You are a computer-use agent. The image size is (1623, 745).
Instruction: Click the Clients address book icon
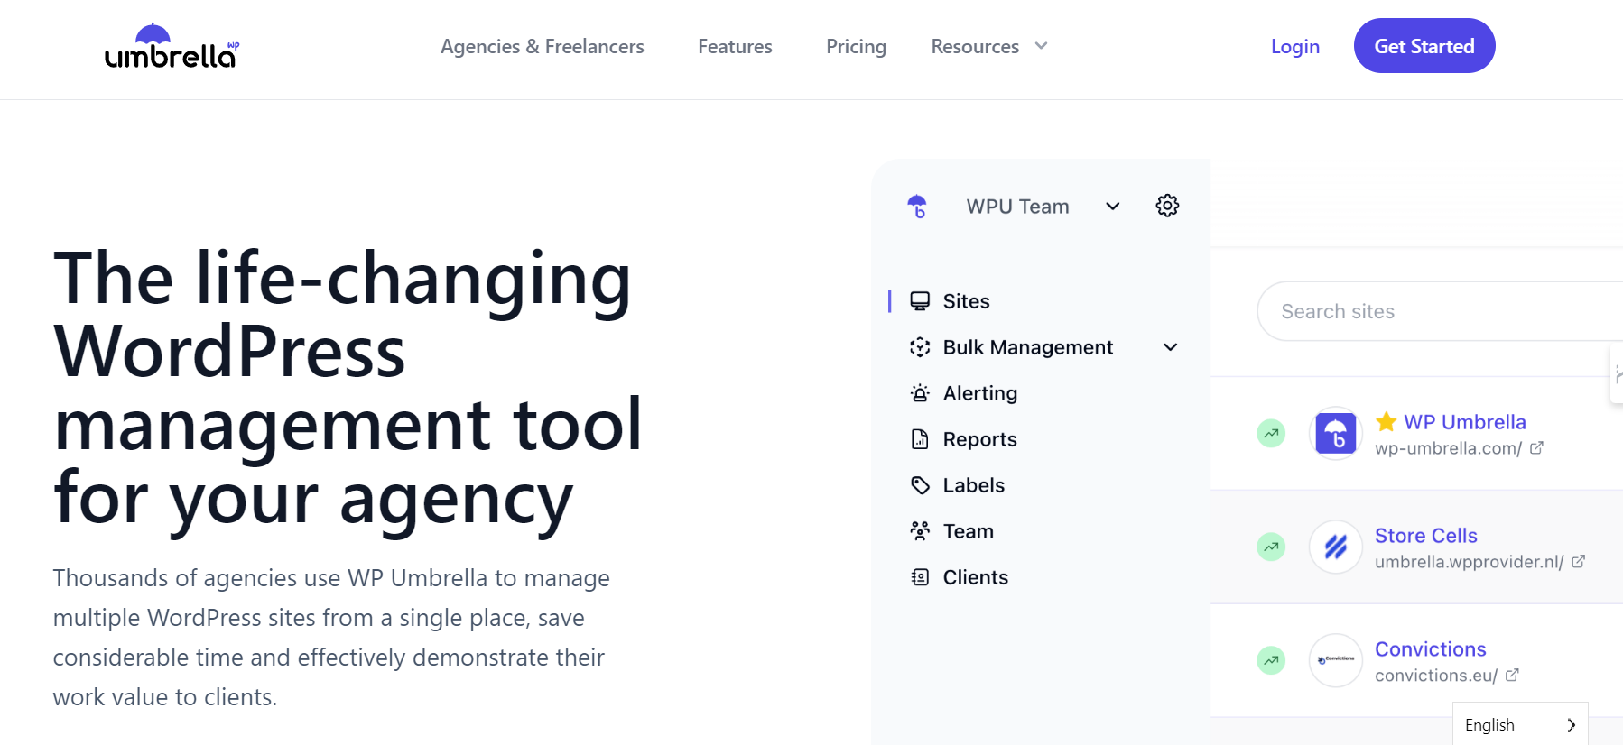(920, 577)
